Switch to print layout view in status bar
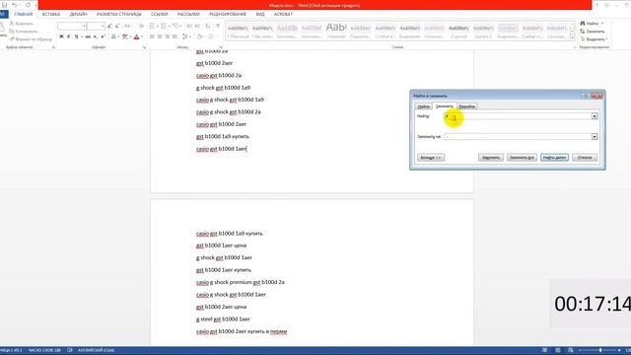This screenshot has width=631, height=355. pyautogui.click(x=558, y=351)
